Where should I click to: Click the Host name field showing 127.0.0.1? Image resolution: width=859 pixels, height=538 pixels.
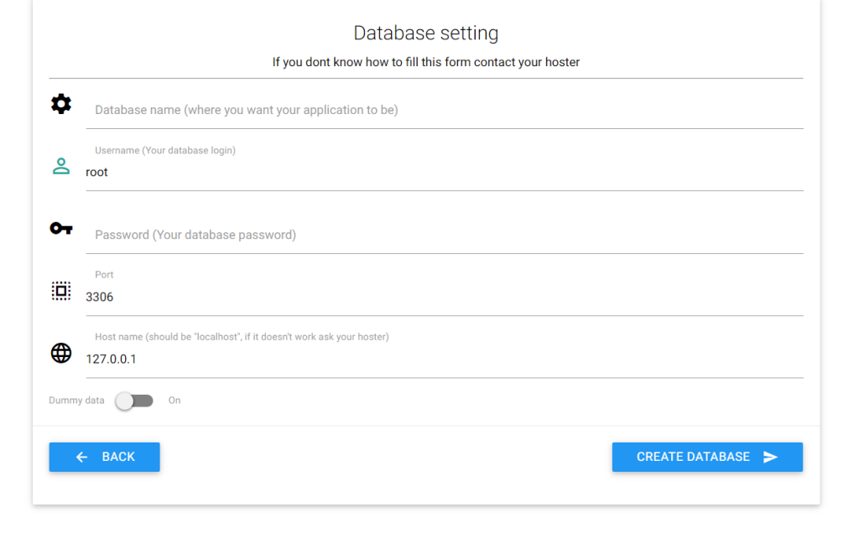coord(445,359)
